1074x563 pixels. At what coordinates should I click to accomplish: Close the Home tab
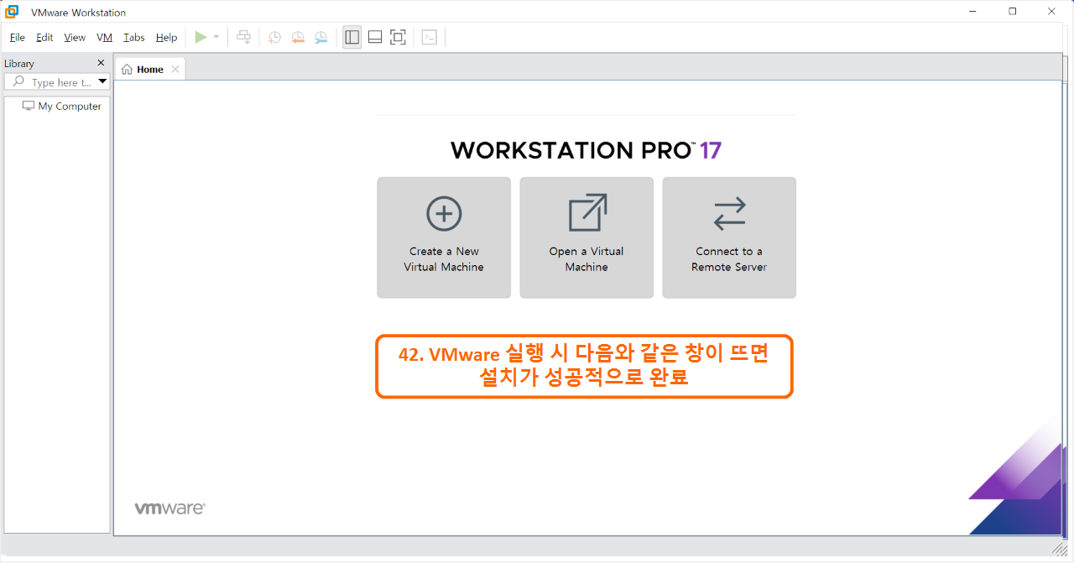tap(175, 70)
